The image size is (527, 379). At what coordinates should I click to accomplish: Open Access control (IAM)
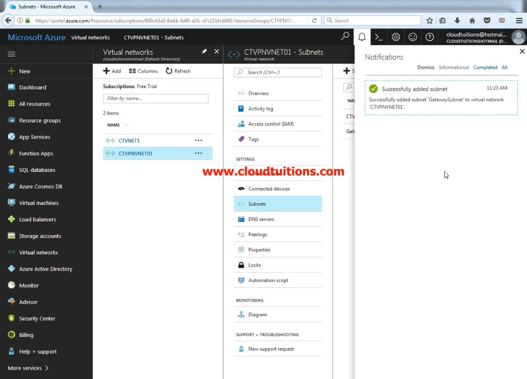278,124
